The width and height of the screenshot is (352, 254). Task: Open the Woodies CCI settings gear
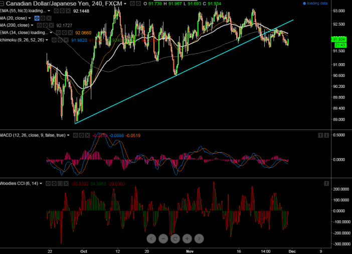click(x=54, y=184)
